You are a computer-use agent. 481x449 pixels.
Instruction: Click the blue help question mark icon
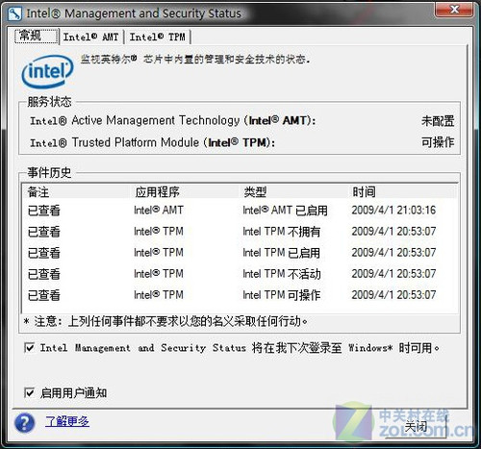pyautogui.click(x=24, y=423)
